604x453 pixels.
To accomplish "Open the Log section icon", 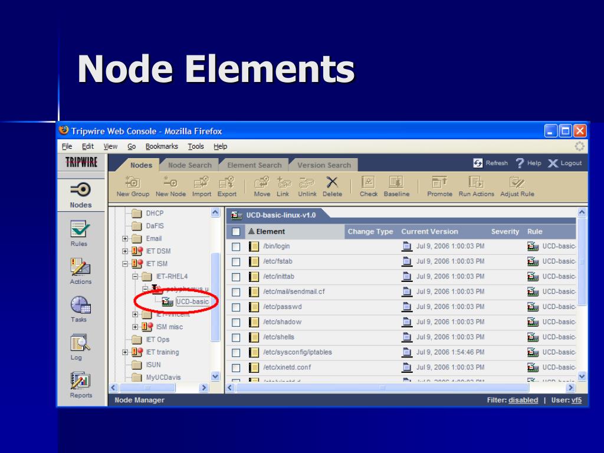I will click(80, 343).
